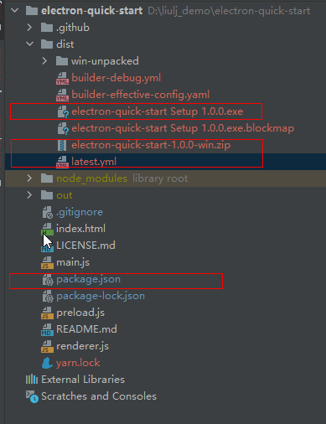Click the Scratches and Consoles clock icon

click(x=32, y=396)
